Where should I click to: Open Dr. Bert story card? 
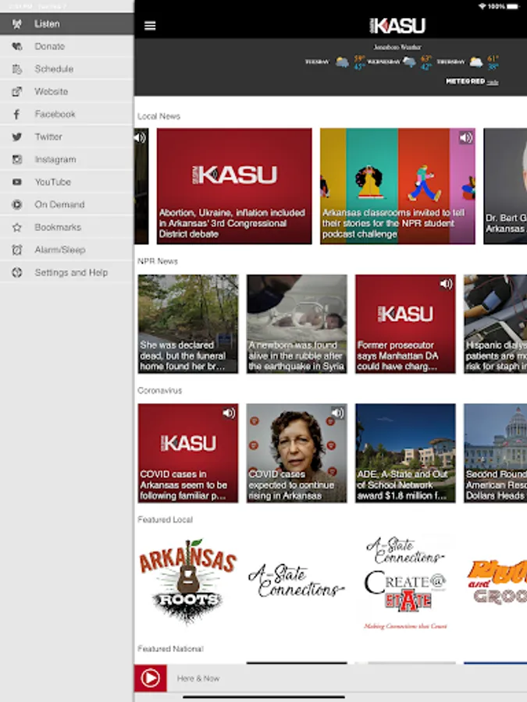[505, 186]
